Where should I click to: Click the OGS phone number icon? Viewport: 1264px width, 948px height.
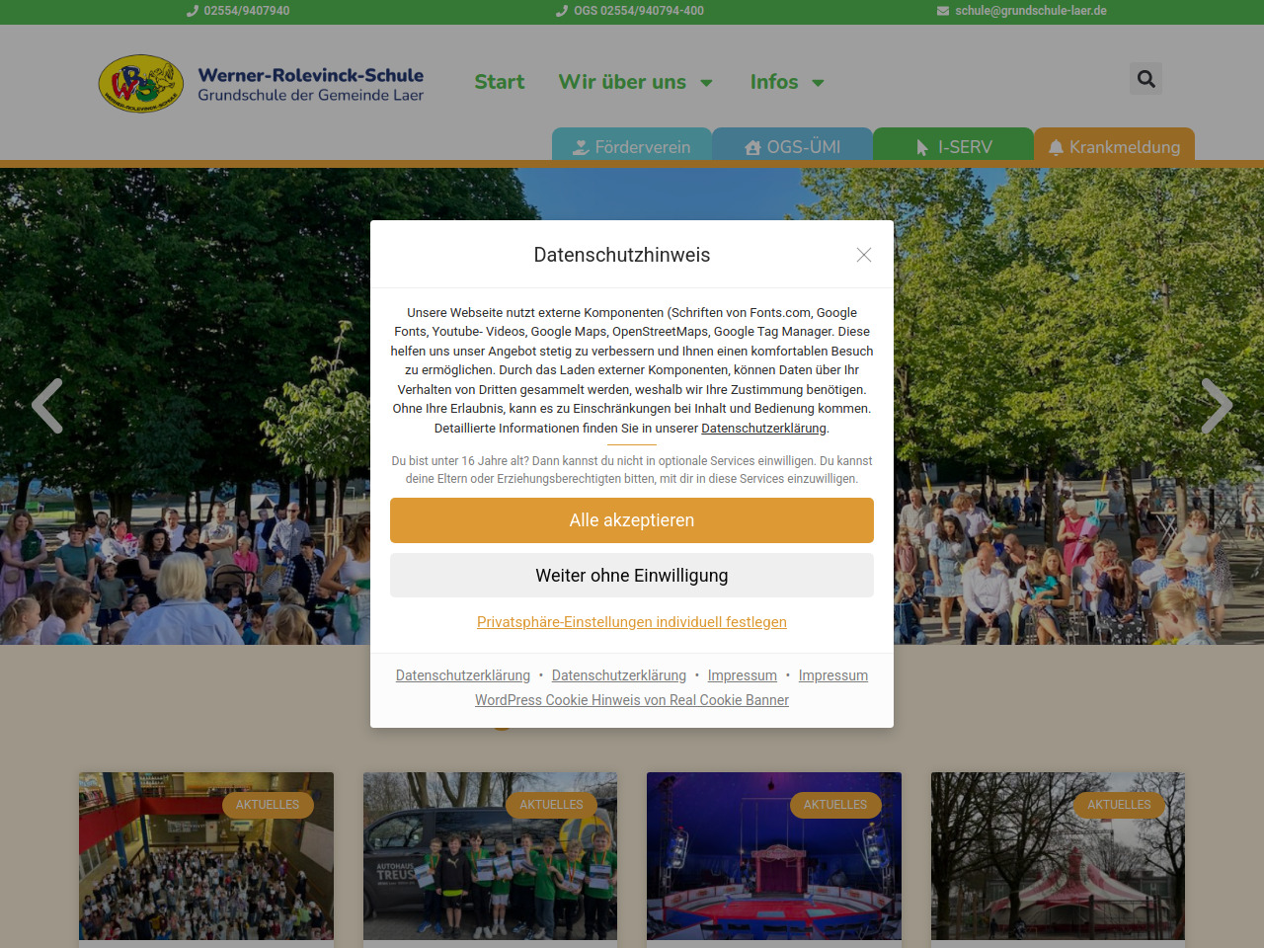pyautogui.click(x=562, y=11)
